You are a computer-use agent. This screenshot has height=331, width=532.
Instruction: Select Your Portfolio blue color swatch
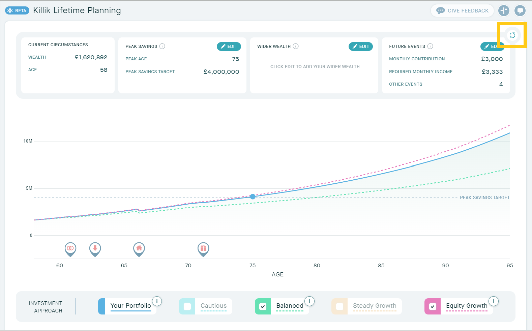pos(101,306)
